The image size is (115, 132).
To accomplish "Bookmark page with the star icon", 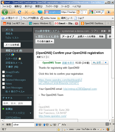I will click(82, 12).
